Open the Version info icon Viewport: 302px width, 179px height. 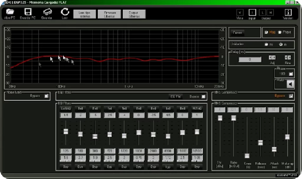pos(288,13)
